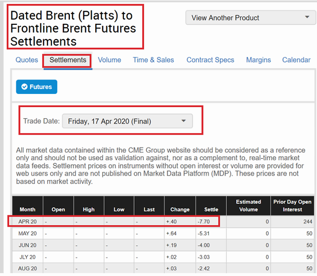Select the MAY 20 settle value -5.31
Viewport: 317px width, 276px height.
pyautogui.click(x=204, y=233)
